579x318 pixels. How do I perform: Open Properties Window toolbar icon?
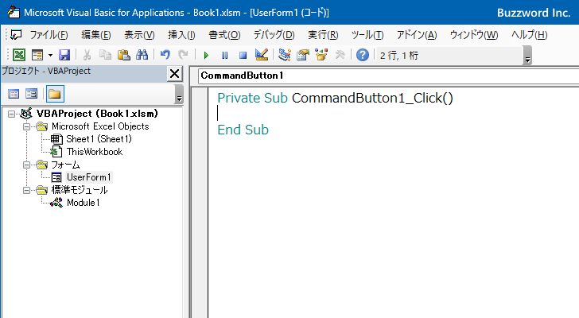click(x=303, y=55)
